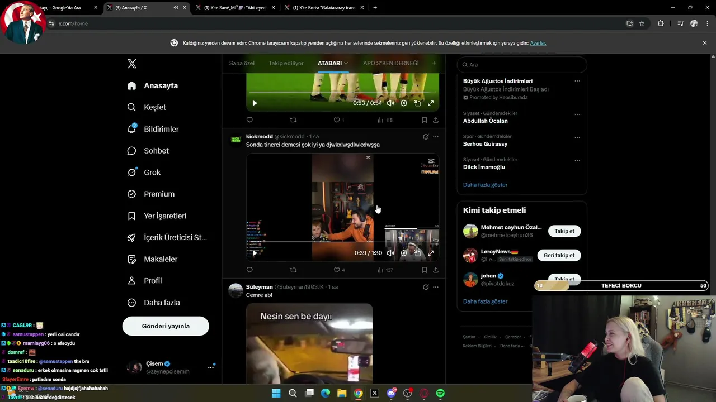
Task: Mute the 0:53 video
Action: (x=390, y=103)
